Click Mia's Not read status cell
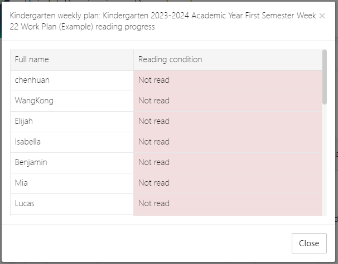This screenshot has height=264, width=338. (228, 183)
